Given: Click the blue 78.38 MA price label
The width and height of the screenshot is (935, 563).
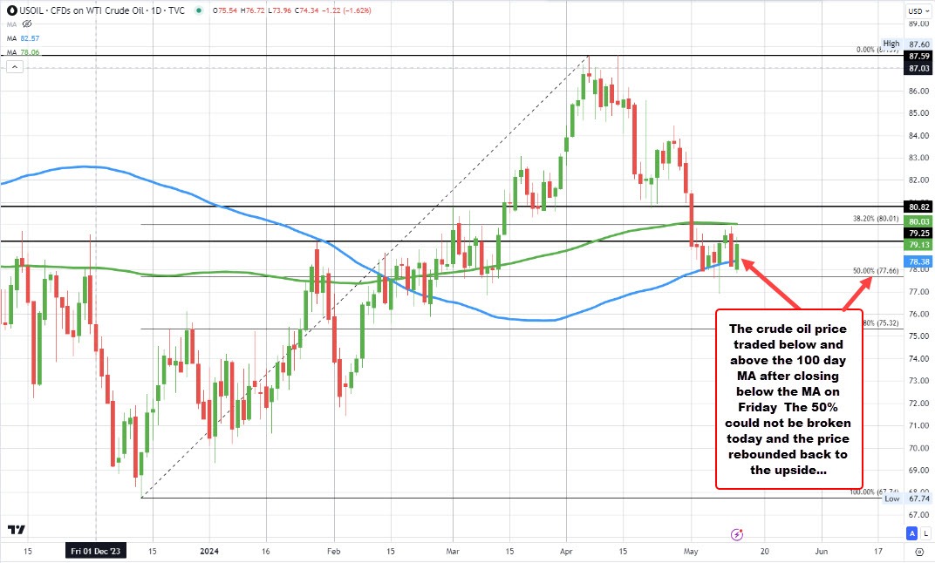Looking at the screenshot, I should [x=919, y=261].
